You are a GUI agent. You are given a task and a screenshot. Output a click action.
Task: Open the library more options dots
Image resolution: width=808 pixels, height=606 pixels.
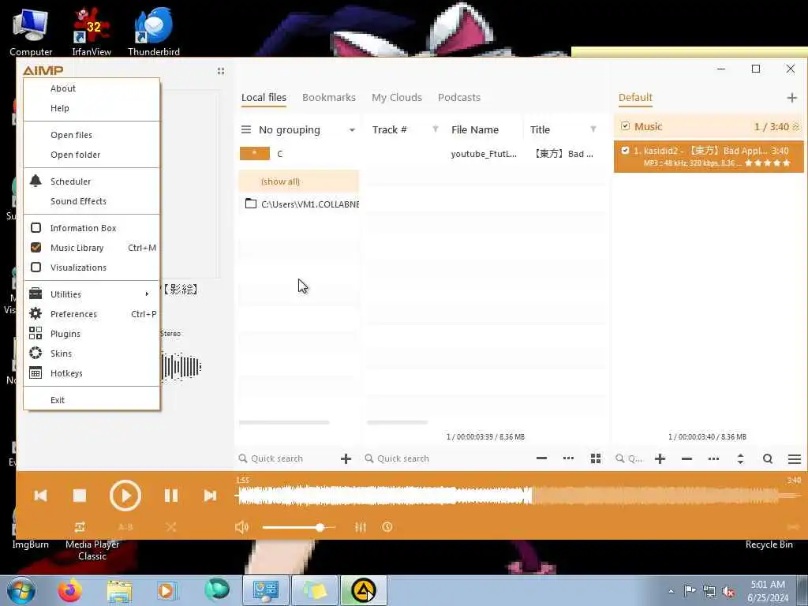point(568,458)
